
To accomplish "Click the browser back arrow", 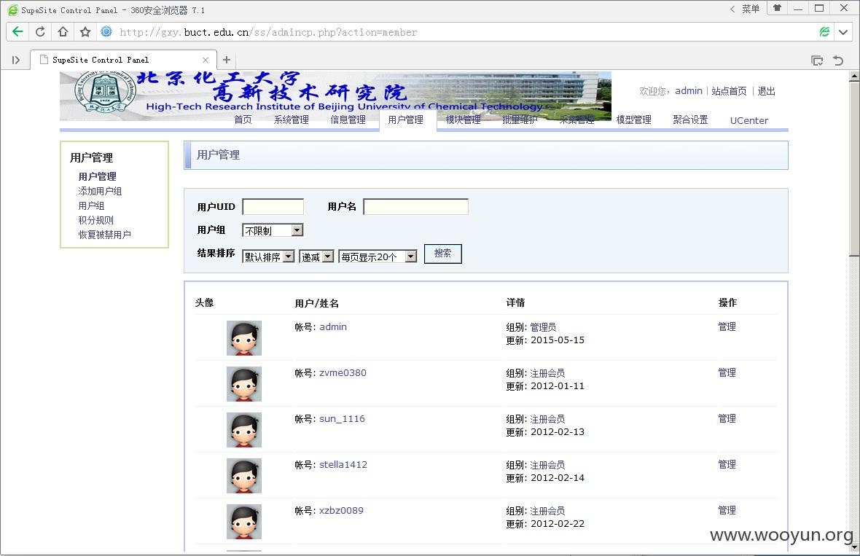I will click(x=17, y=32).
